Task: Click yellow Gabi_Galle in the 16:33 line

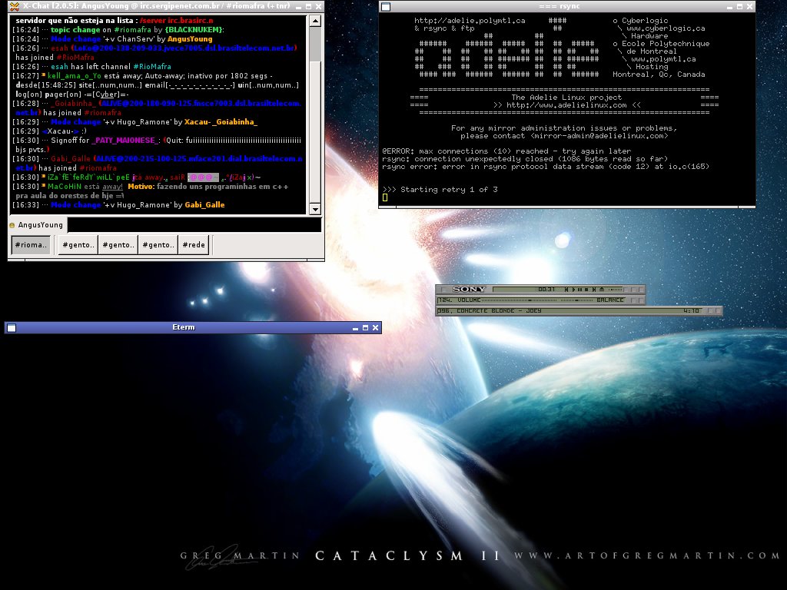Action: point(204,204)
